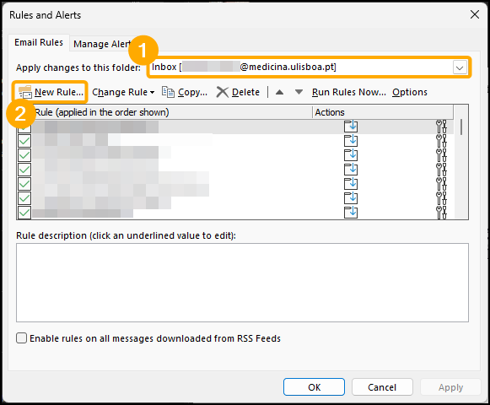The width and height of the screenshot is (490, 405).
Task: Click wrench settings icon in third rule row
Action: [441, 155]
